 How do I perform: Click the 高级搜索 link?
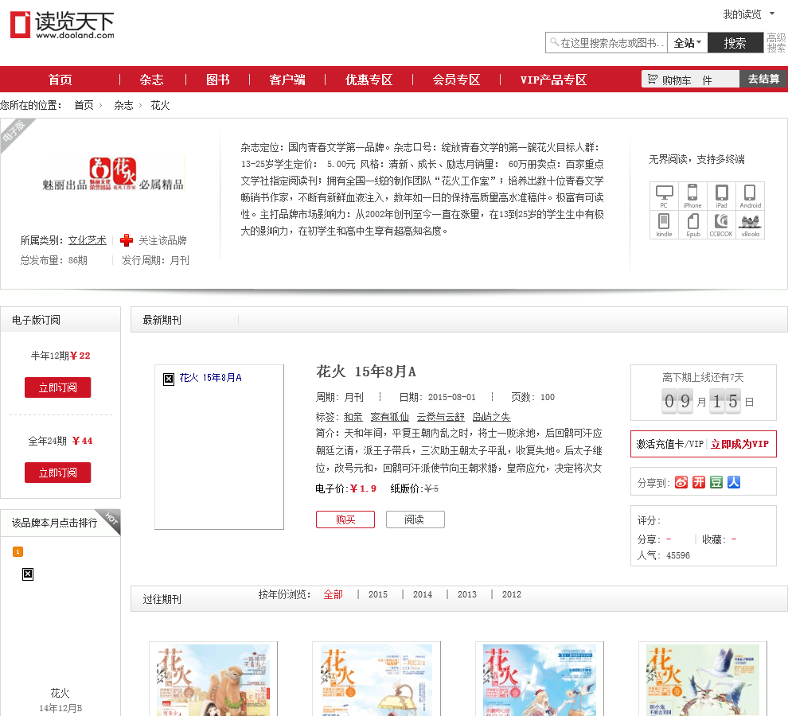point(776,43)
